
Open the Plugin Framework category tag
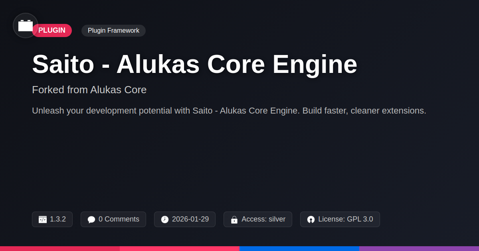coord(113,31)
